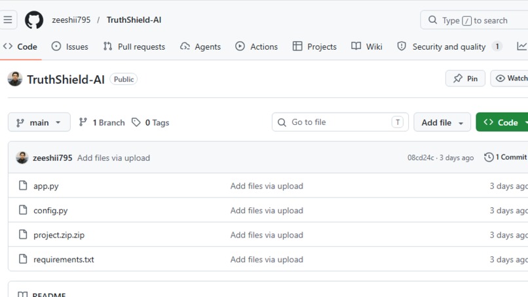Click the Watch button
The image size is (528, 297).
point(510,79)
